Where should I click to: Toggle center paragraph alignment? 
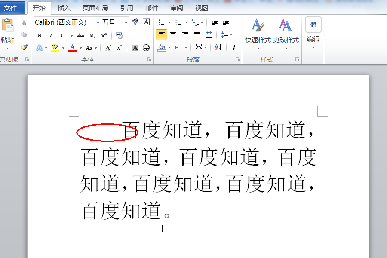[x=172, y=35]
